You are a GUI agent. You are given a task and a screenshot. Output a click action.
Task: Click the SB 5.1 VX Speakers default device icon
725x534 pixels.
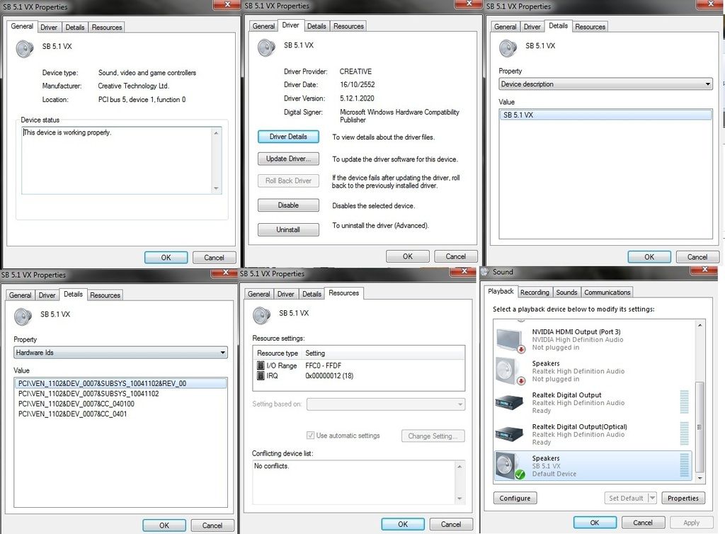click(x=509, y=465)
